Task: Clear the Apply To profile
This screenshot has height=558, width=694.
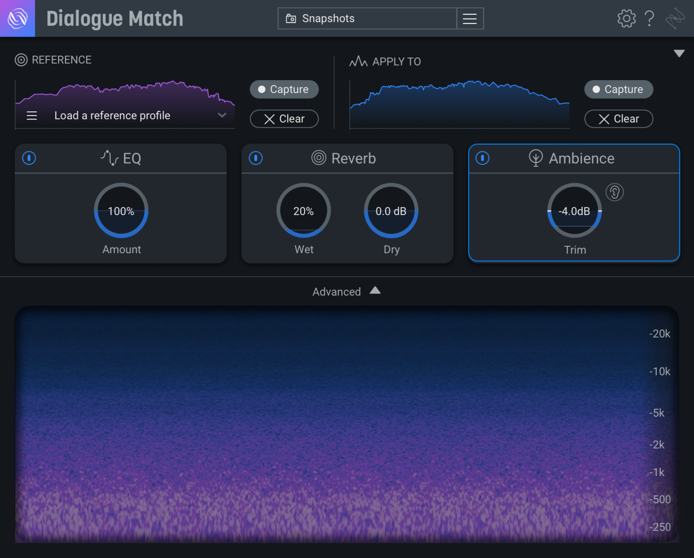Action: point(618,119)
